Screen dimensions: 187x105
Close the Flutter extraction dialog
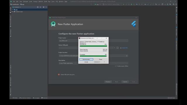pyautogui.click(x=106, y=38)
